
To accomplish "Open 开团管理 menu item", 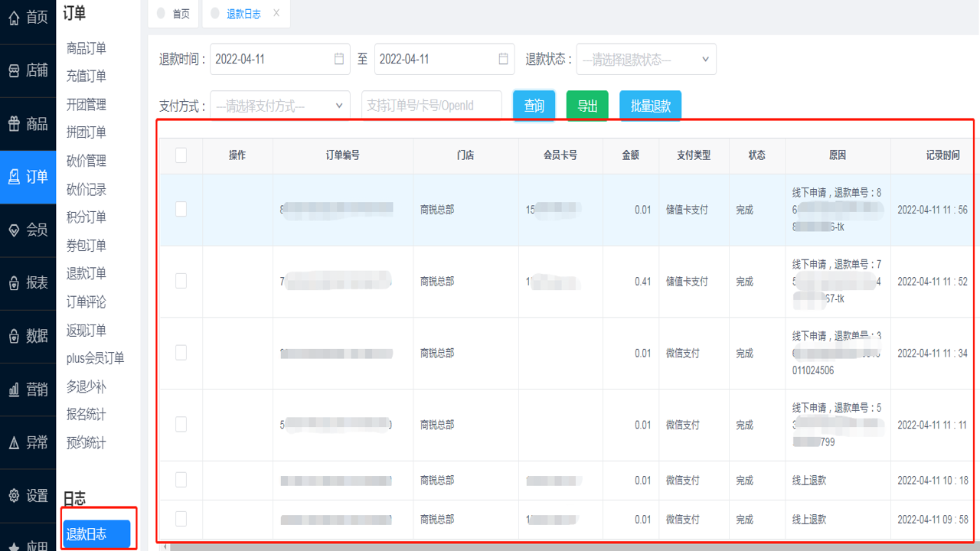I will click(x=87, y=104).
